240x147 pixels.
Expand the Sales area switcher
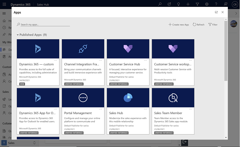34,143
